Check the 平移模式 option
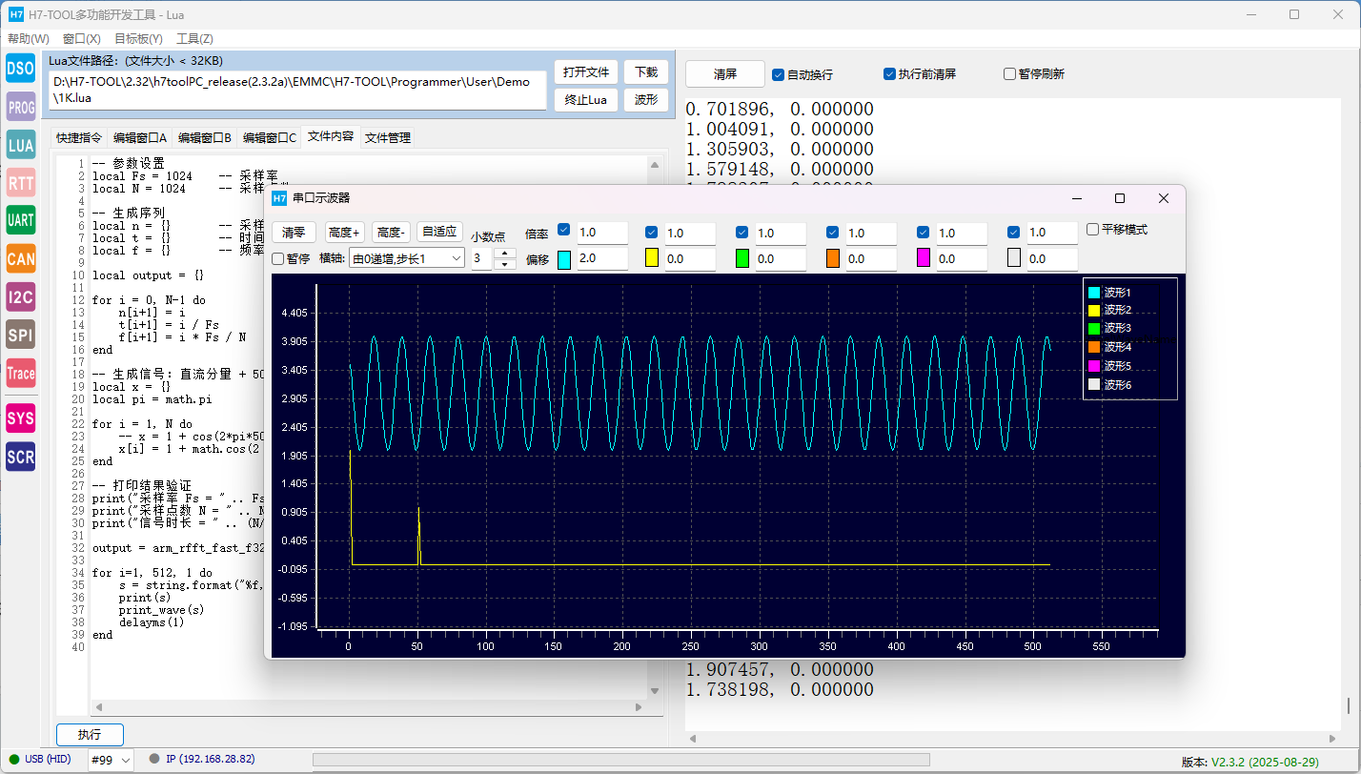The image size is (1361, 774). click(x=1093, y=230)
